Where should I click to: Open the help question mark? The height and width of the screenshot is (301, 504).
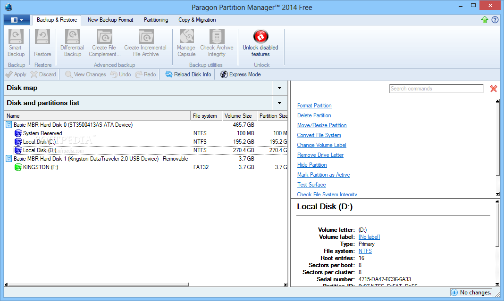coord(495,20)
